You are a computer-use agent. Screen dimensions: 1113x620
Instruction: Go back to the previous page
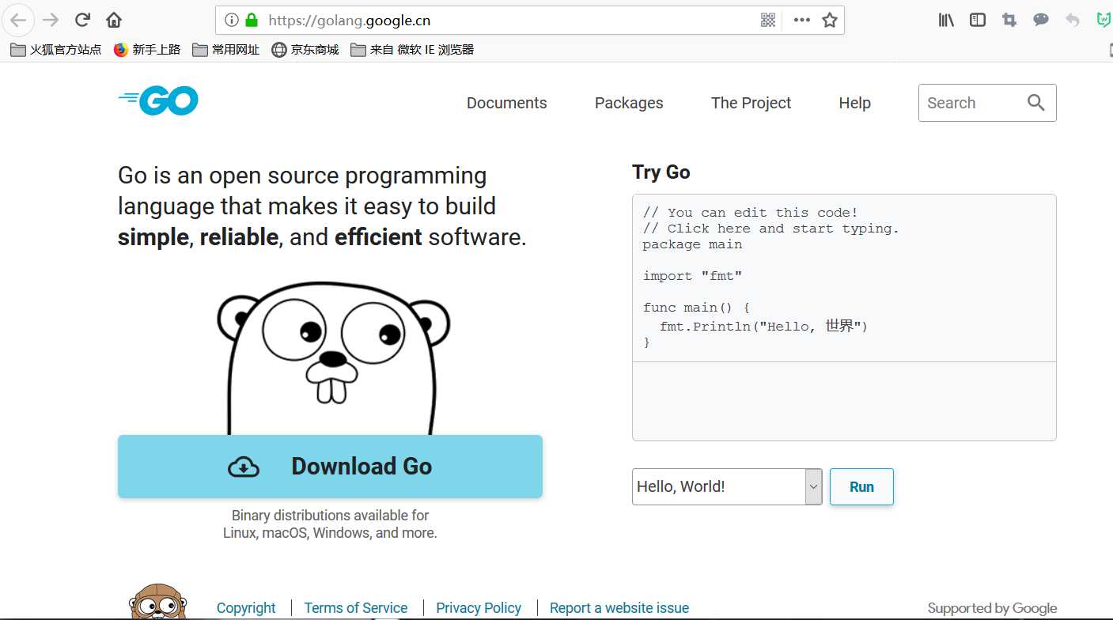17,20
